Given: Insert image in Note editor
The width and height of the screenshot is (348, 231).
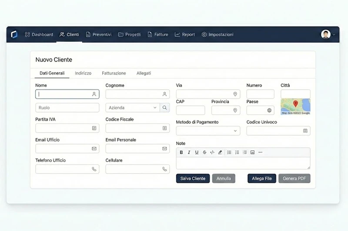Looking at the screenshot, I should [x=253, y=152].
